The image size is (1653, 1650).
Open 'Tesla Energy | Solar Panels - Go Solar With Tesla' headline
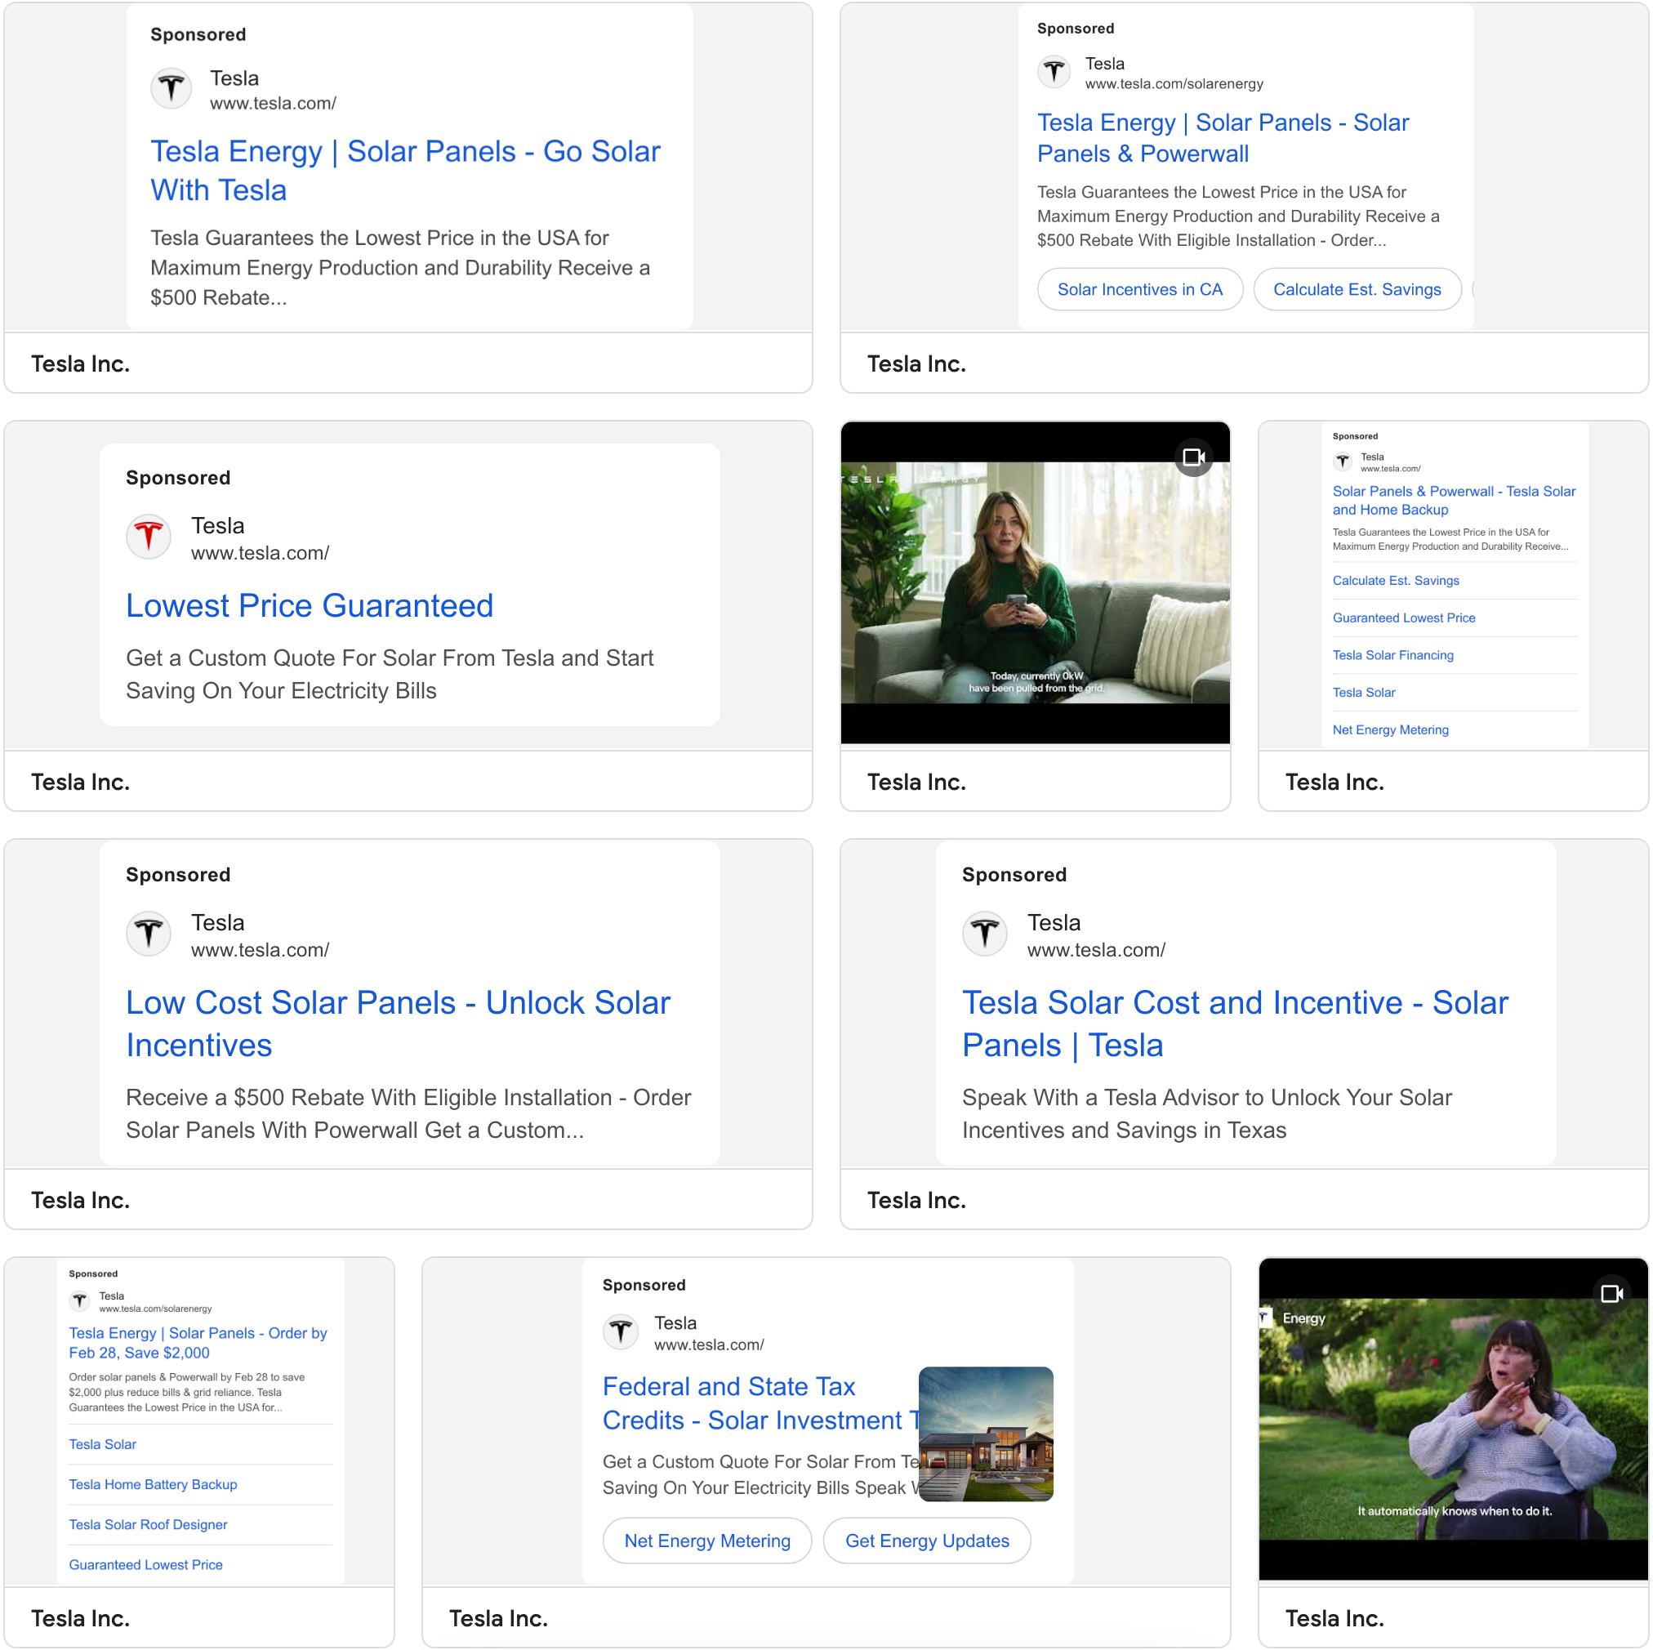(x=406, y=170)
